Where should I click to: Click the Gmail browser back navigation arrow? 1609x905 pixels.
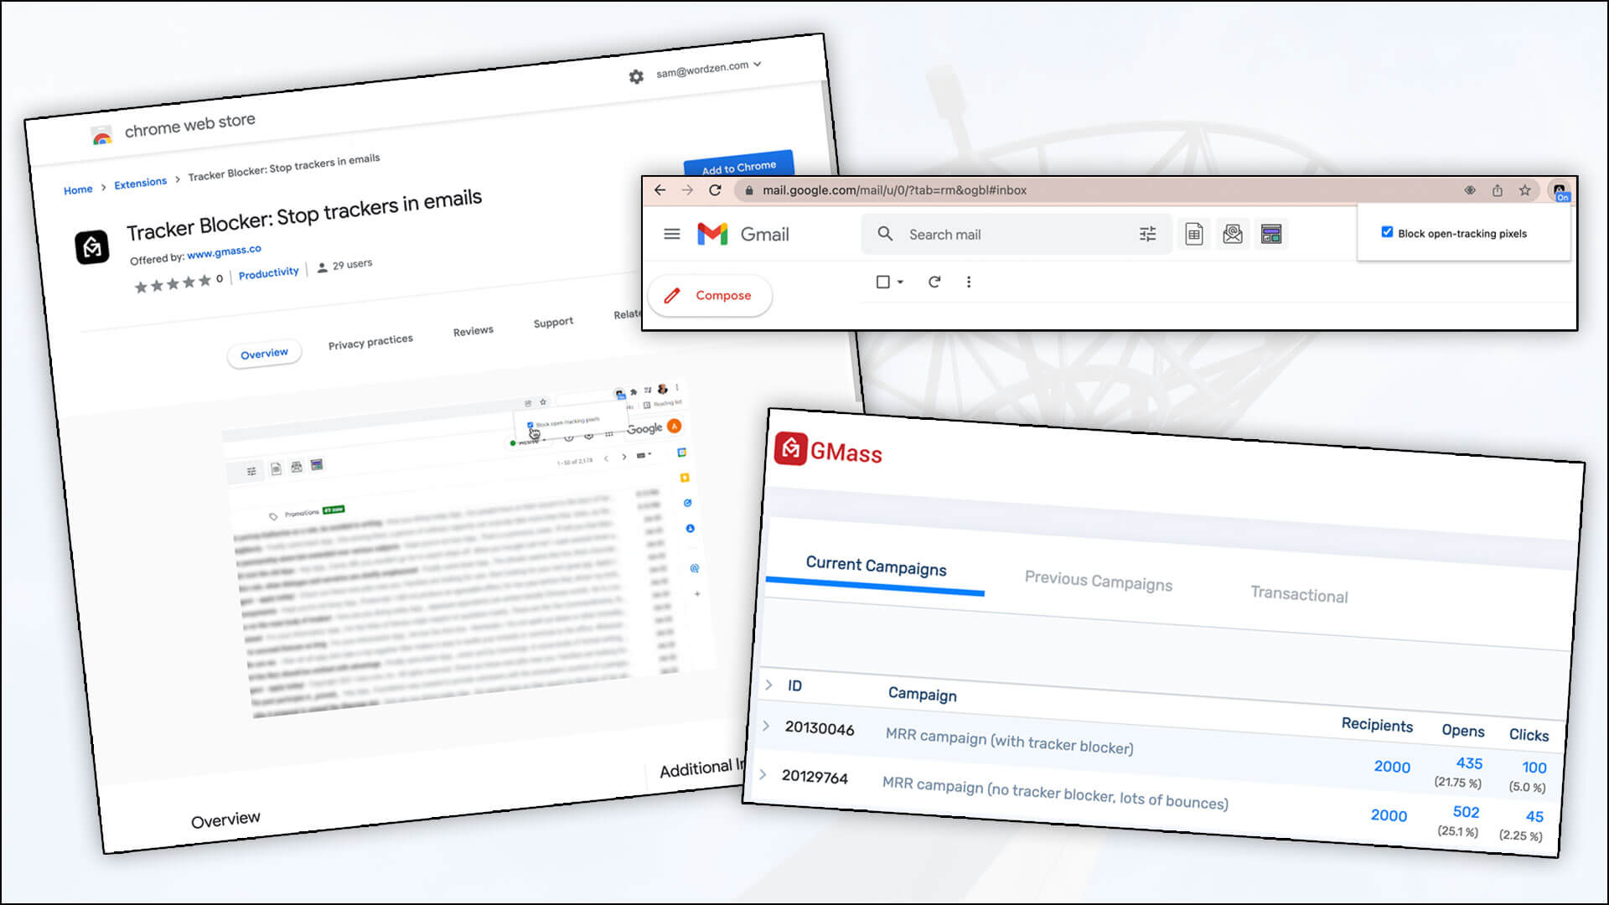pyautogui.click(x=661, y=190)
